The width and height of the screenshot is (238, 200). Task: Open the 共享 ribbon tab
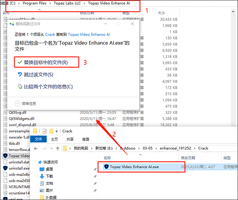click(x=70, y=139)
